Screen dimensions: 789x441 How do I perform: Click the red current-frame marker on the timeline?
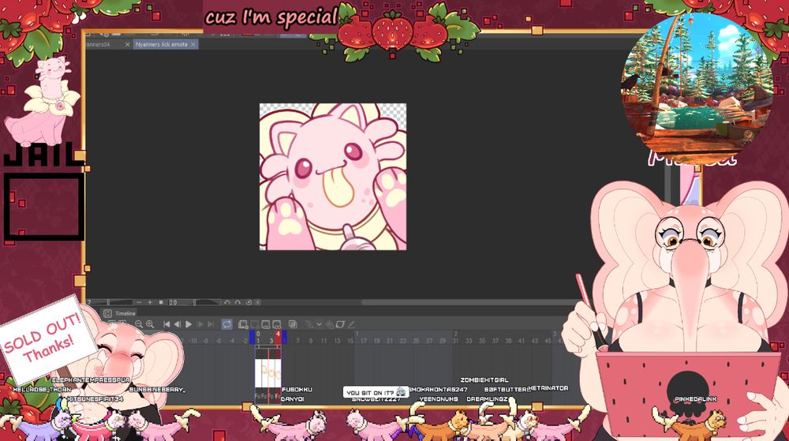(278, 337)
